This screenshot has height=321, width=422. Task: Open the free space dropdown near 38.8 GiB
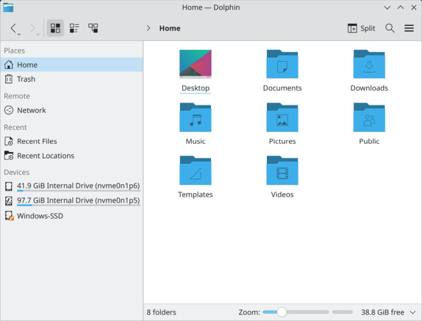tap(412, 312)
